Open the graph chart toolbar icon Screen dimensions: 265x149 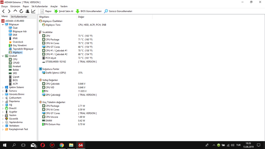33,11
